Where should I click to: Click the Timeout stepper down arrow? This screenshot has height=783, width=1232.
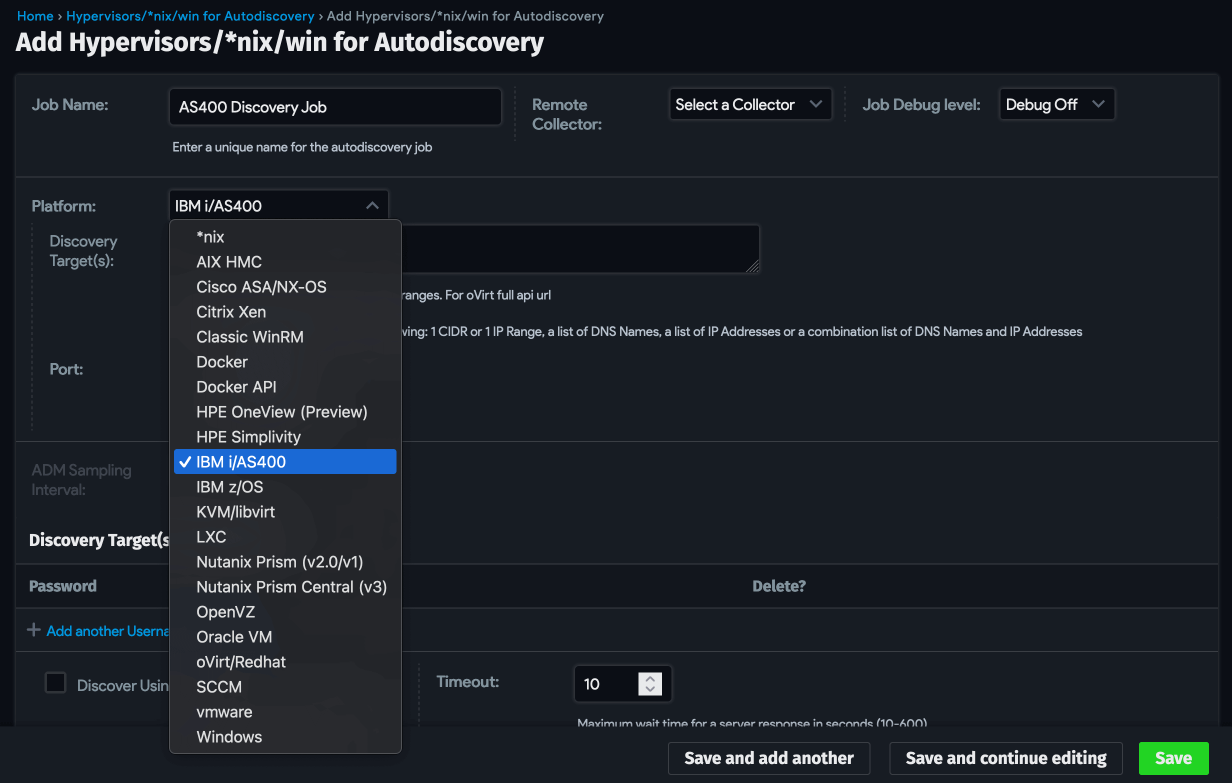650,689
